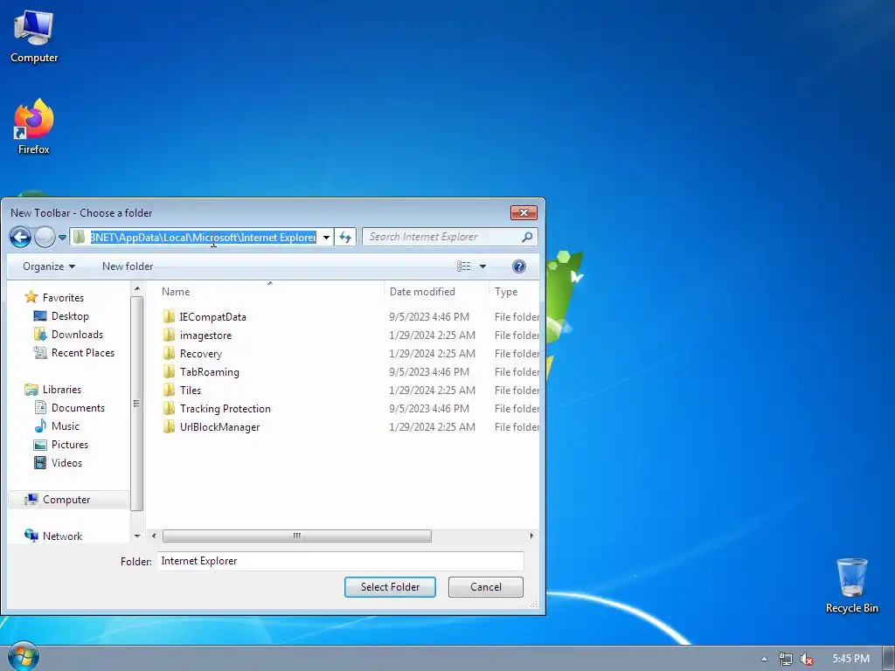Click the UrlBlockManager folder icon
Viewport: 895px width, 671px height.
pos(169,426)
